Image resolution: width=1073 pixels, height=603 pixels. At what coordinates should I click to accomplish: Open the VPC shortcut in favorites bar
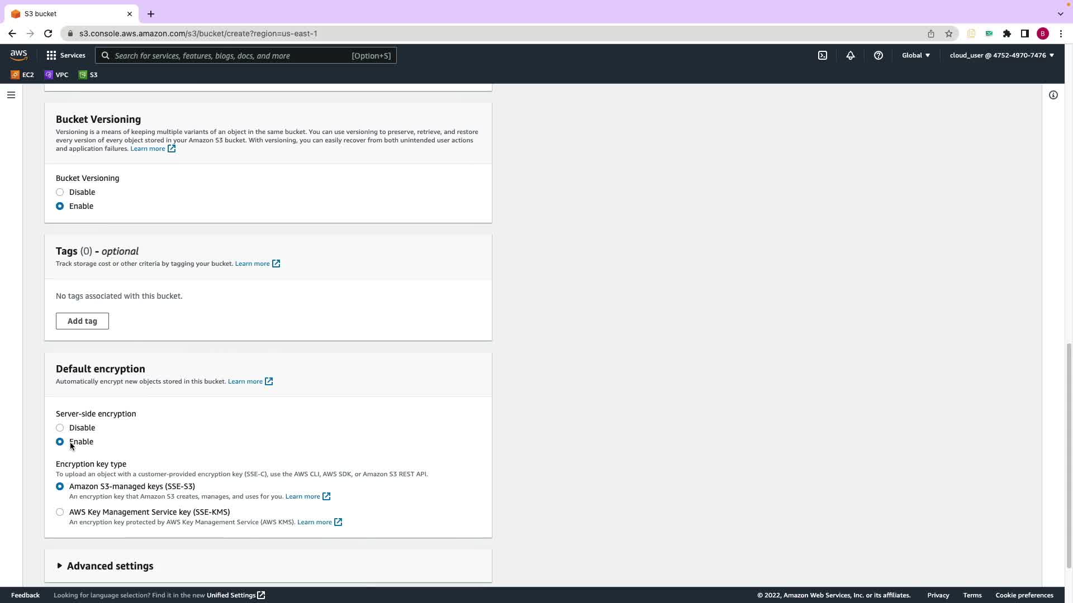(x=56, y=75)
